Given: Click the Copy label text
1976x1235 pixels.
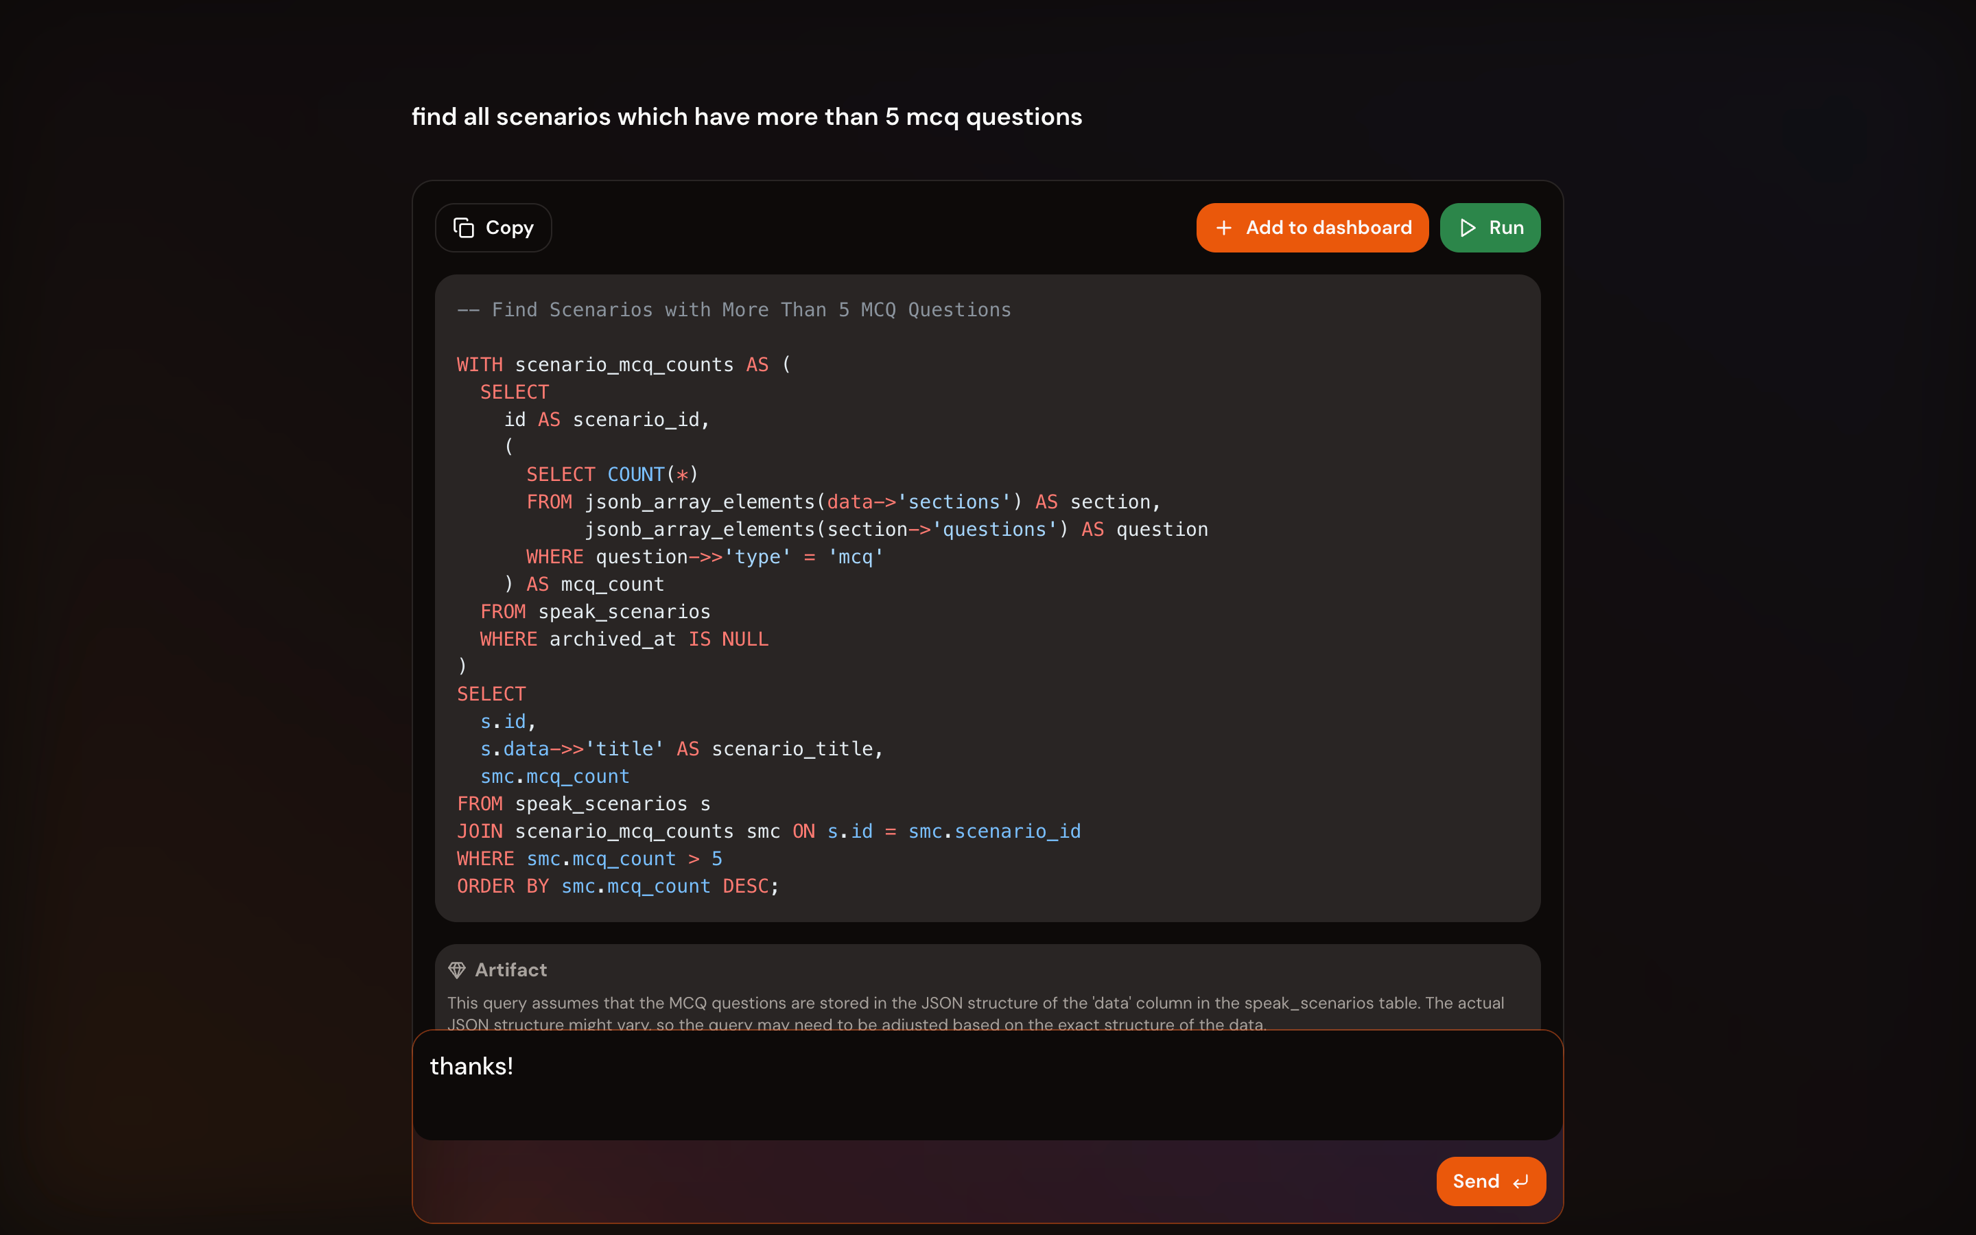Looking at the screenshot, I should (510, 228).
